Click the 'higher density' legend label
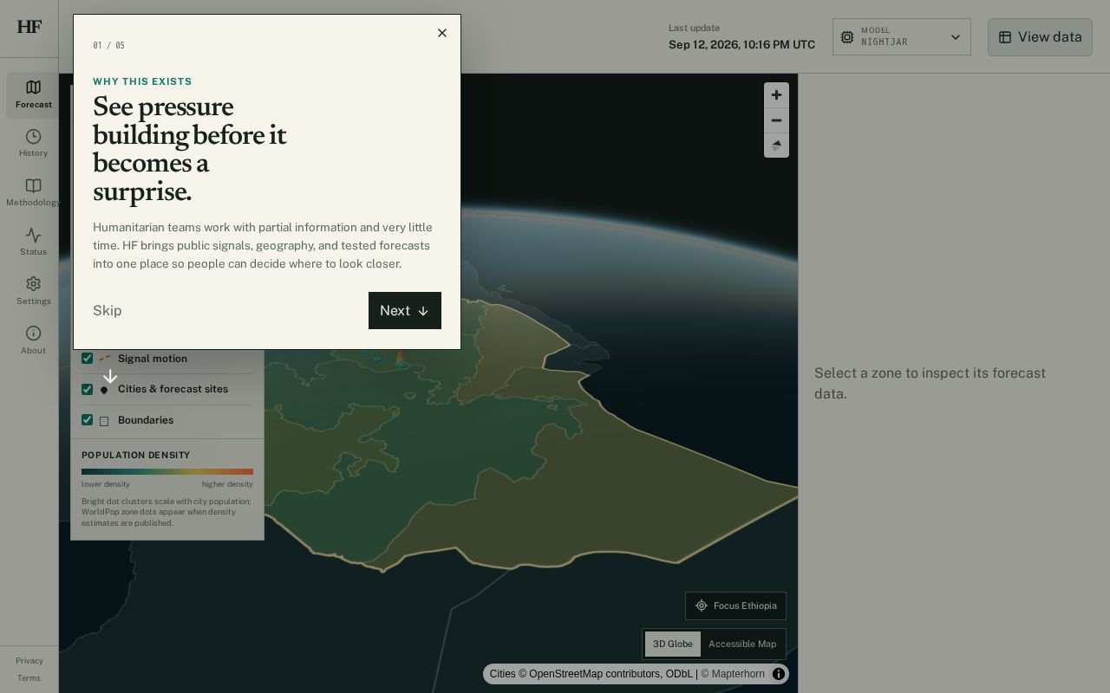Screen dimensions: 1110x693 coord(227,484)
